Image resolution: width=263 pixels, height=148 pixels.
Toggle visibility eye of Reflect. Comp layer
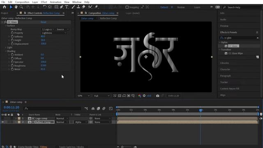click(2, 122)
